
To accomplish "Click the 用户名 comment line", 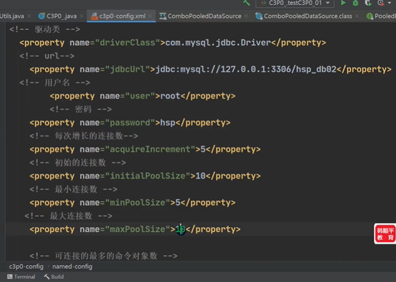I will point(55,83).
